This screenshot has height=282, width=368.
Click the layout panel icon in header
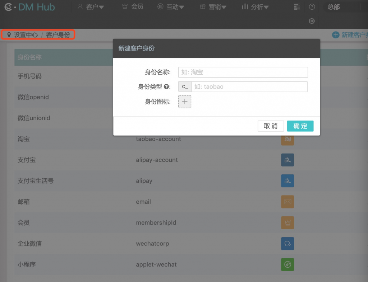(297, 7)
